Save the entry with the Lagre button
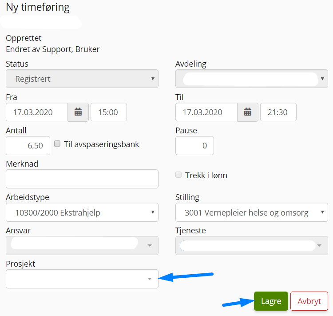Screen dimensions: 333x316 [x=271, y=301]
